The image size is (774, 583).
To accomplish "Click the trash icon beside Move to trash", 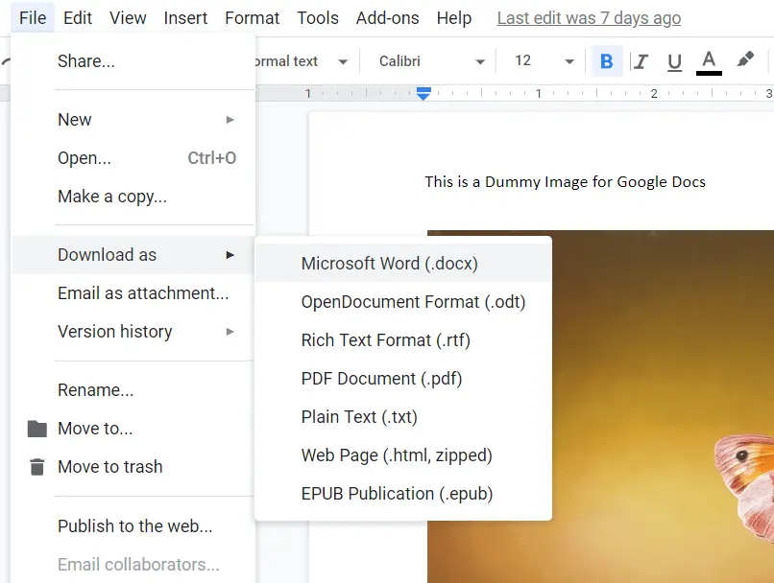I will point(36,467).
